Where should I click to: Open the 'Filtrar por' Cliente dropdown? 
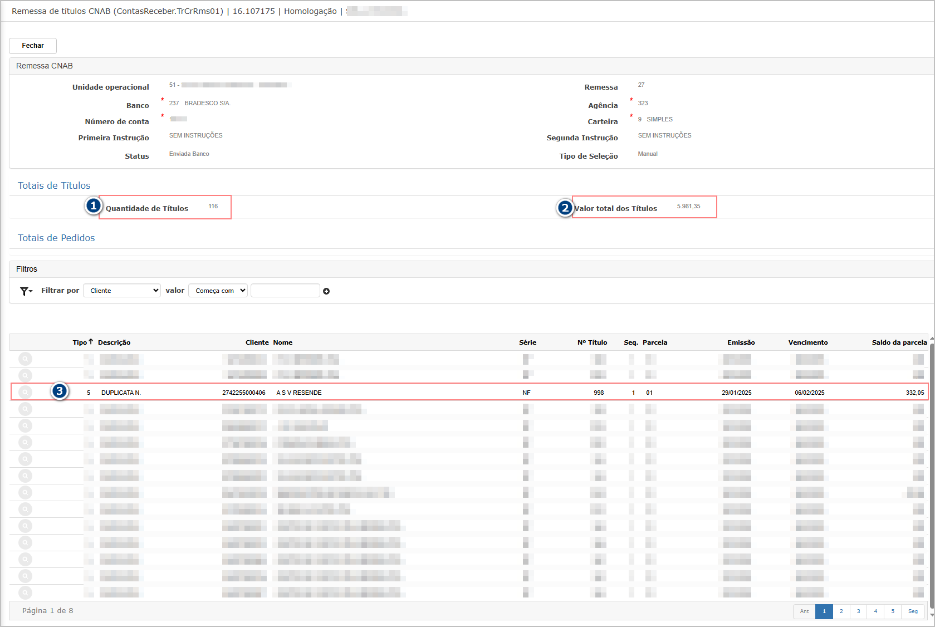122,291
